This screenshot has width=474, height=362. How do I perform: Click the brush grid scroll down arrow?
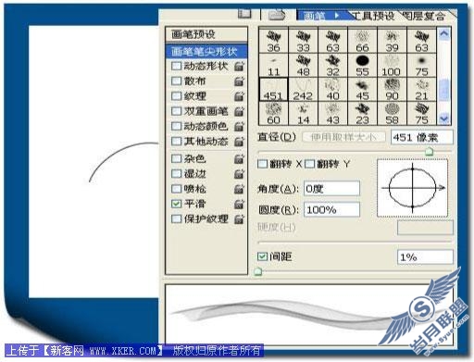point(444,119)
